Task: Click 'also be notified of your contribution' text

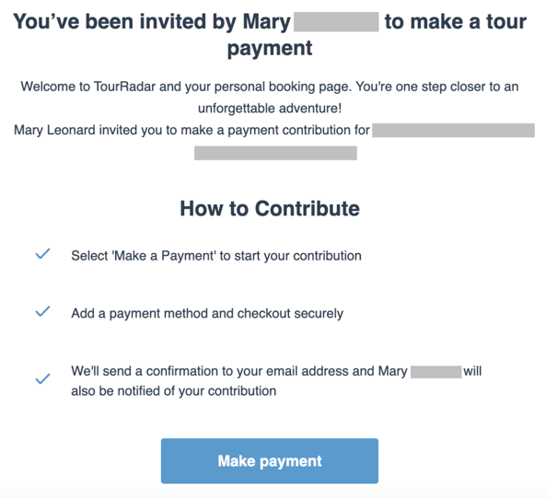Action: point(173,390)
